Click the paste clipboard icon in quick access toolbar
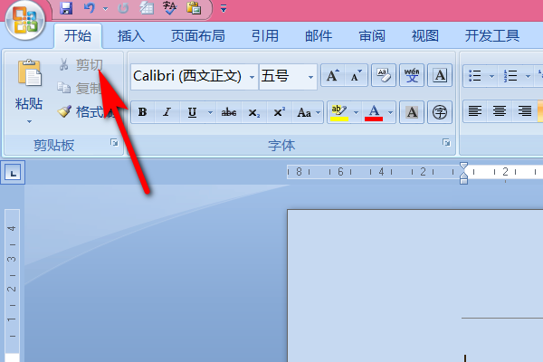 pos(194,8)
